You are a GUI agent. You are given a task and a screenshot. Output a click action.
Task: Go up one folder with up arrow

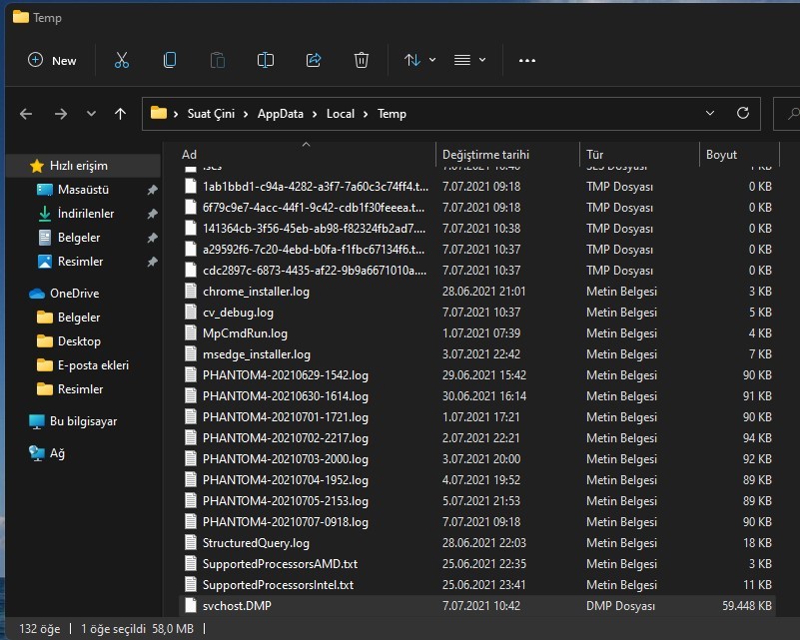(120, 114)
